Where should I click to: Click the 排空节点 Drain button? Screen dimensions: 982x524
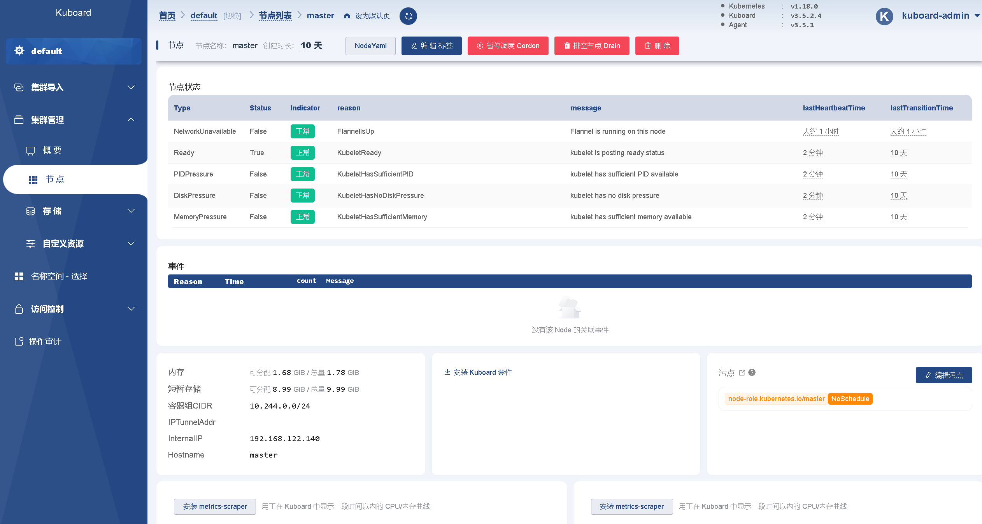coord(592,46)
